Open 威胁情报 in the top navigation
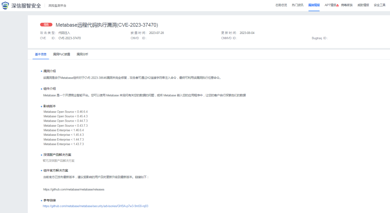 coord(363,5)
